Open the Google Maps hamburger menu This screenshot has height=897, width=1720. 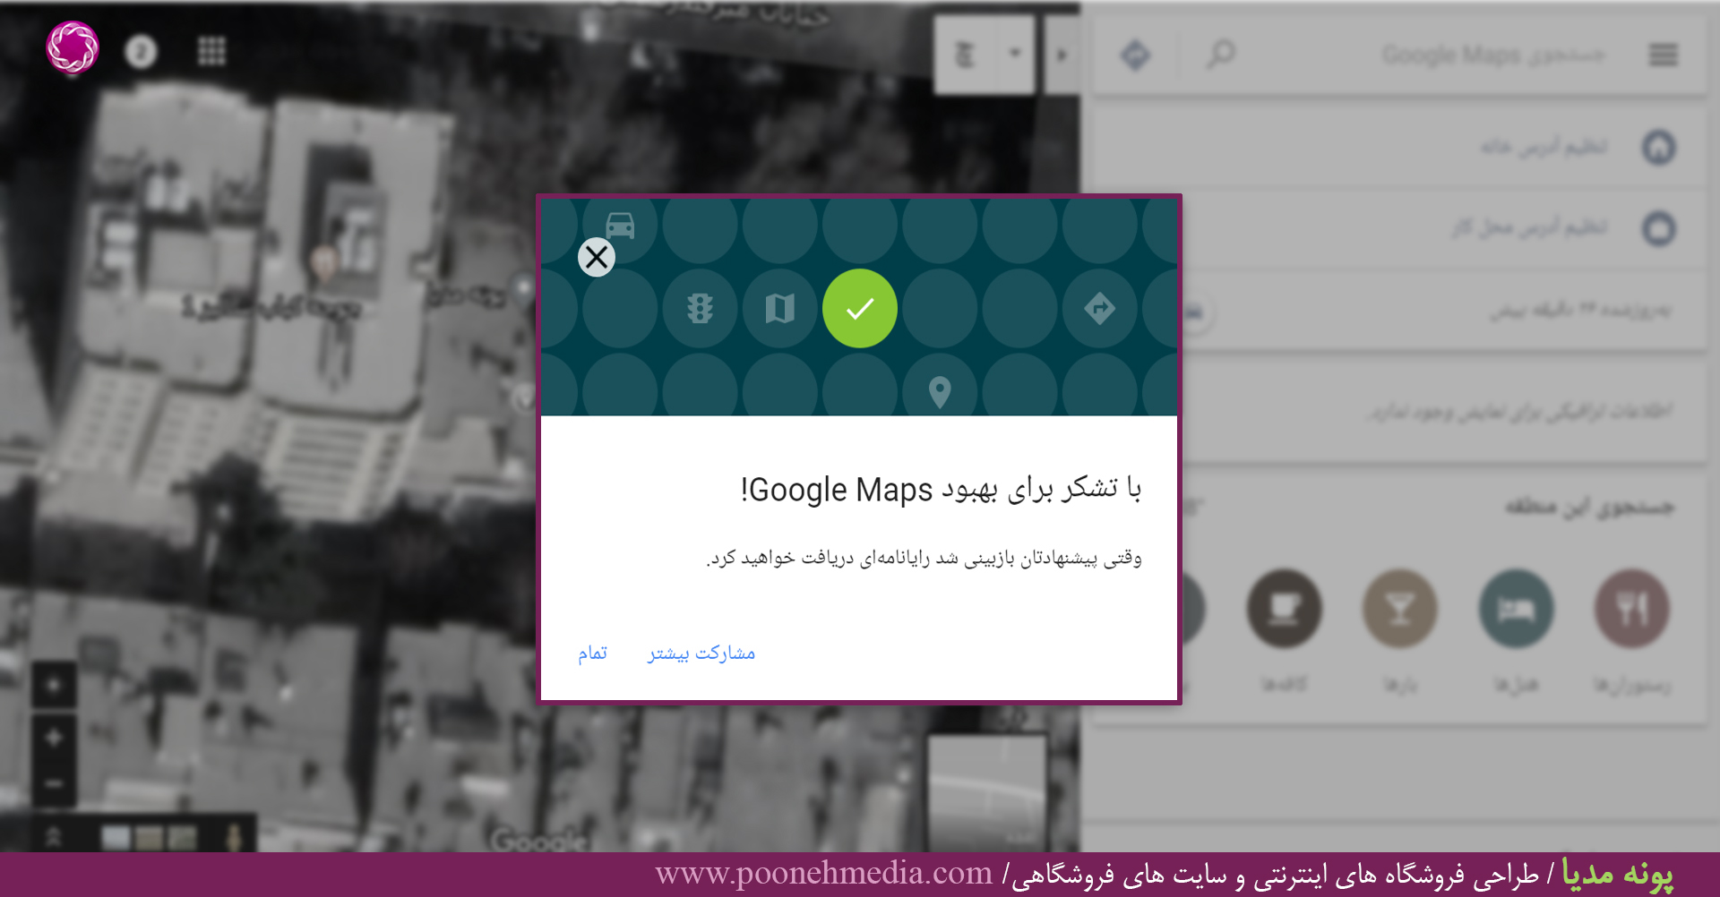(x=1663, y=55)
